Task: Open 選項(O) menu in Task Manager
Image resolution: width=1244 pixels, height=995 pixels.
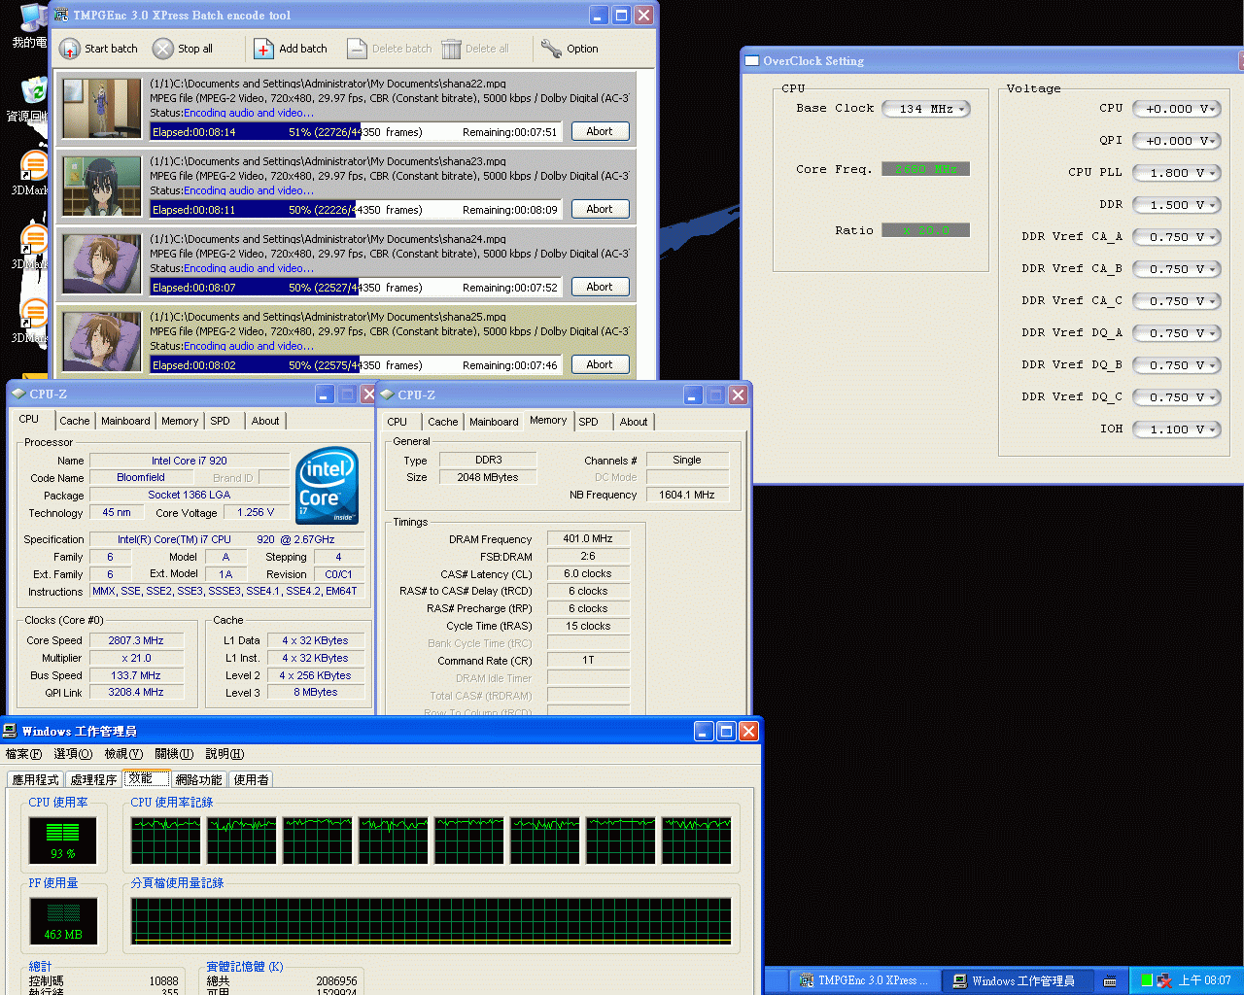Action: pos(73,754)
